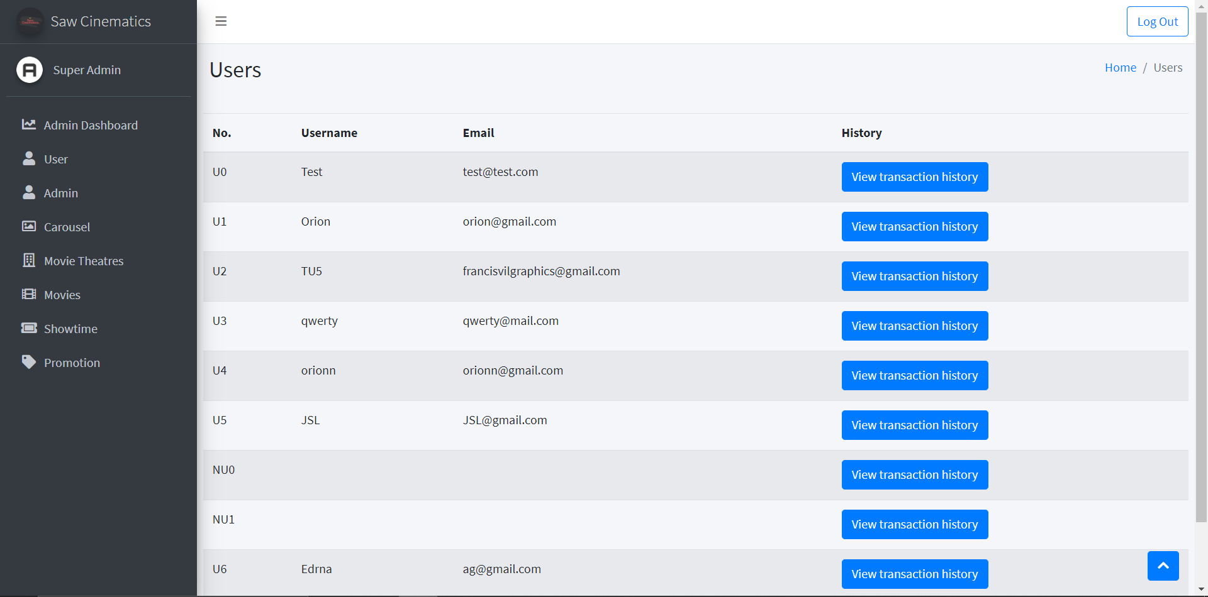The image size is (1208, 597).
Task: Open Admin Dashboard chart icon
Action: click(29, 124)
